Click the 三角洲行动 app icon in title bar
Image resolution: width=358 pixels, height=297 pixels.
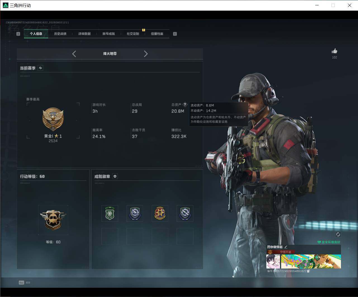pyautogui.click(x=5, y=5)
